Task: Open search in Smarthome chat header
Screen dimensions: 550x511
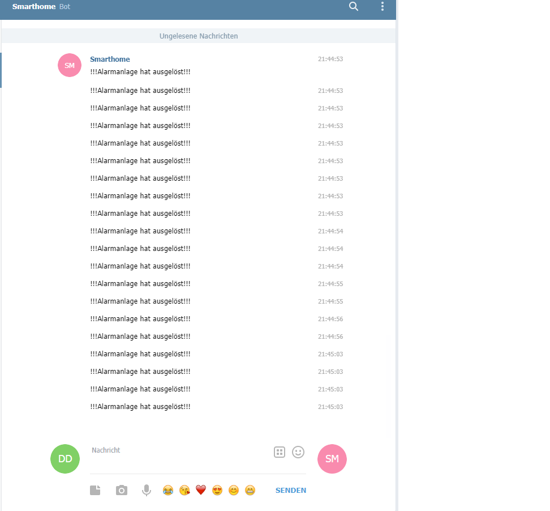Action: (x=354, y=6)
